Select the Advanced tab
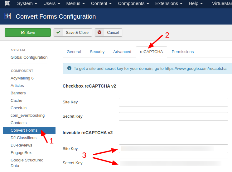This screenshot has width=232, height=172. click(x=122, y=52)
